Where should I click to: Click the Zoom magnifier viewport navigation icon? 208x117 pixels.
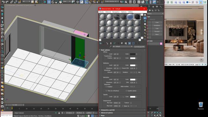pyautogui.click(x=152, y=113)
